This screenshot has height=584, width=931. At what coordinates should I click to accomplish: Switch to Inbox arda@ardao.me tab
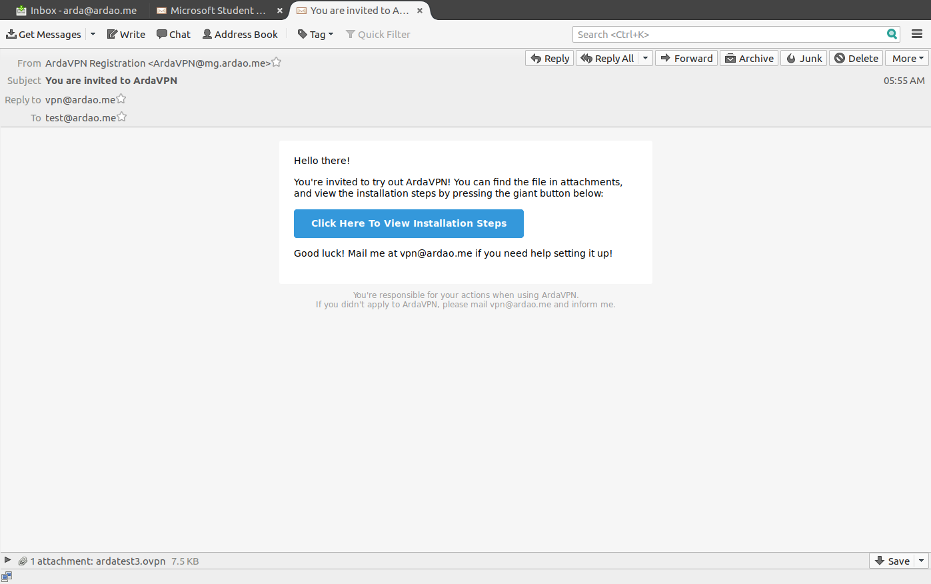click(x=76, y=10)
